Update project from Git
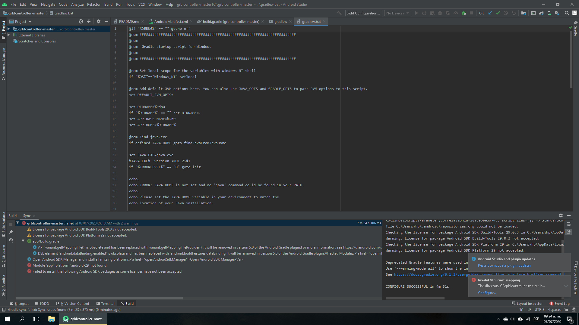Image resolution: width=579 pixels, height=325 pixels. pos(490,13)
